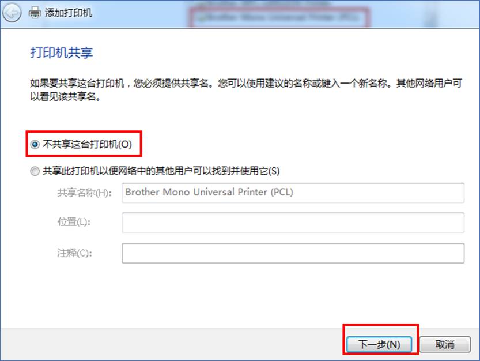The width and height of the screenshot is (480, 361).
Task: Click the Brother Mono Universal Printer (PCL) text
Action: 209,192
